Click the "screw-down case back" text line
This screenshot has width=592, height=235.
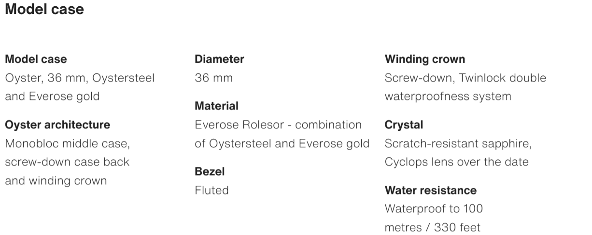click(67, 162)
